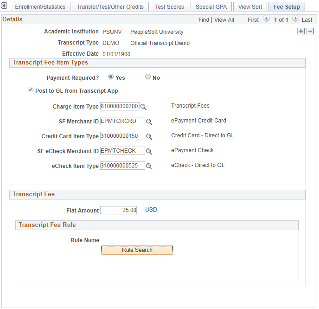Switch to Enrollment/Statistics tab
This screenshot has width=319, height=309.
point(40,6)
